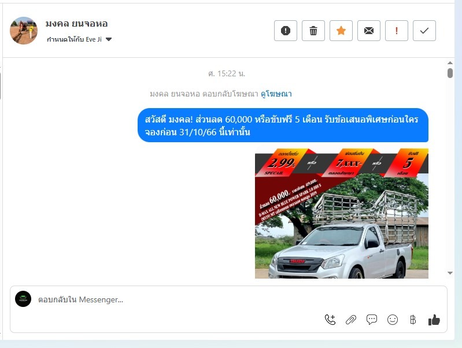The height and width of the screenshot is (348, 462).
Task: Open contact name มงคล ยนจอหอ in header
Action: pyautogui.click(x=76, y=24)
